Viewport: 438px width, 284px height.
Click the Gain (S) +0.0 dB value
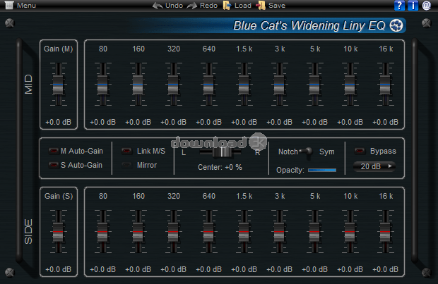pos(59,269)
